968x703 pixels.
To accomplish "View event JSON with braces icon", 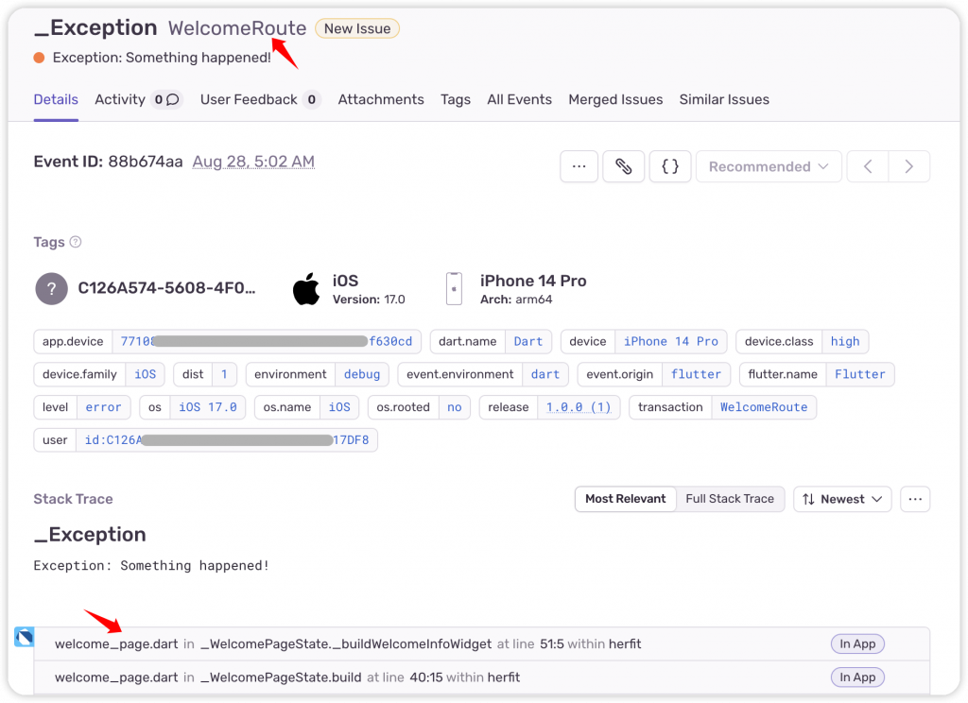I will pyautogui.click(x=670, y=166).
